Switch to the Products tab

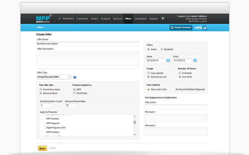click(105, 19)
